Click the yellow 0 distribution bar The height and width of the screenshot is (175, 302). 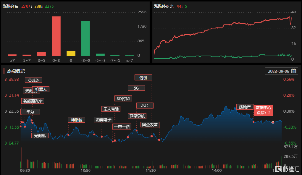(x=71, y=53)
